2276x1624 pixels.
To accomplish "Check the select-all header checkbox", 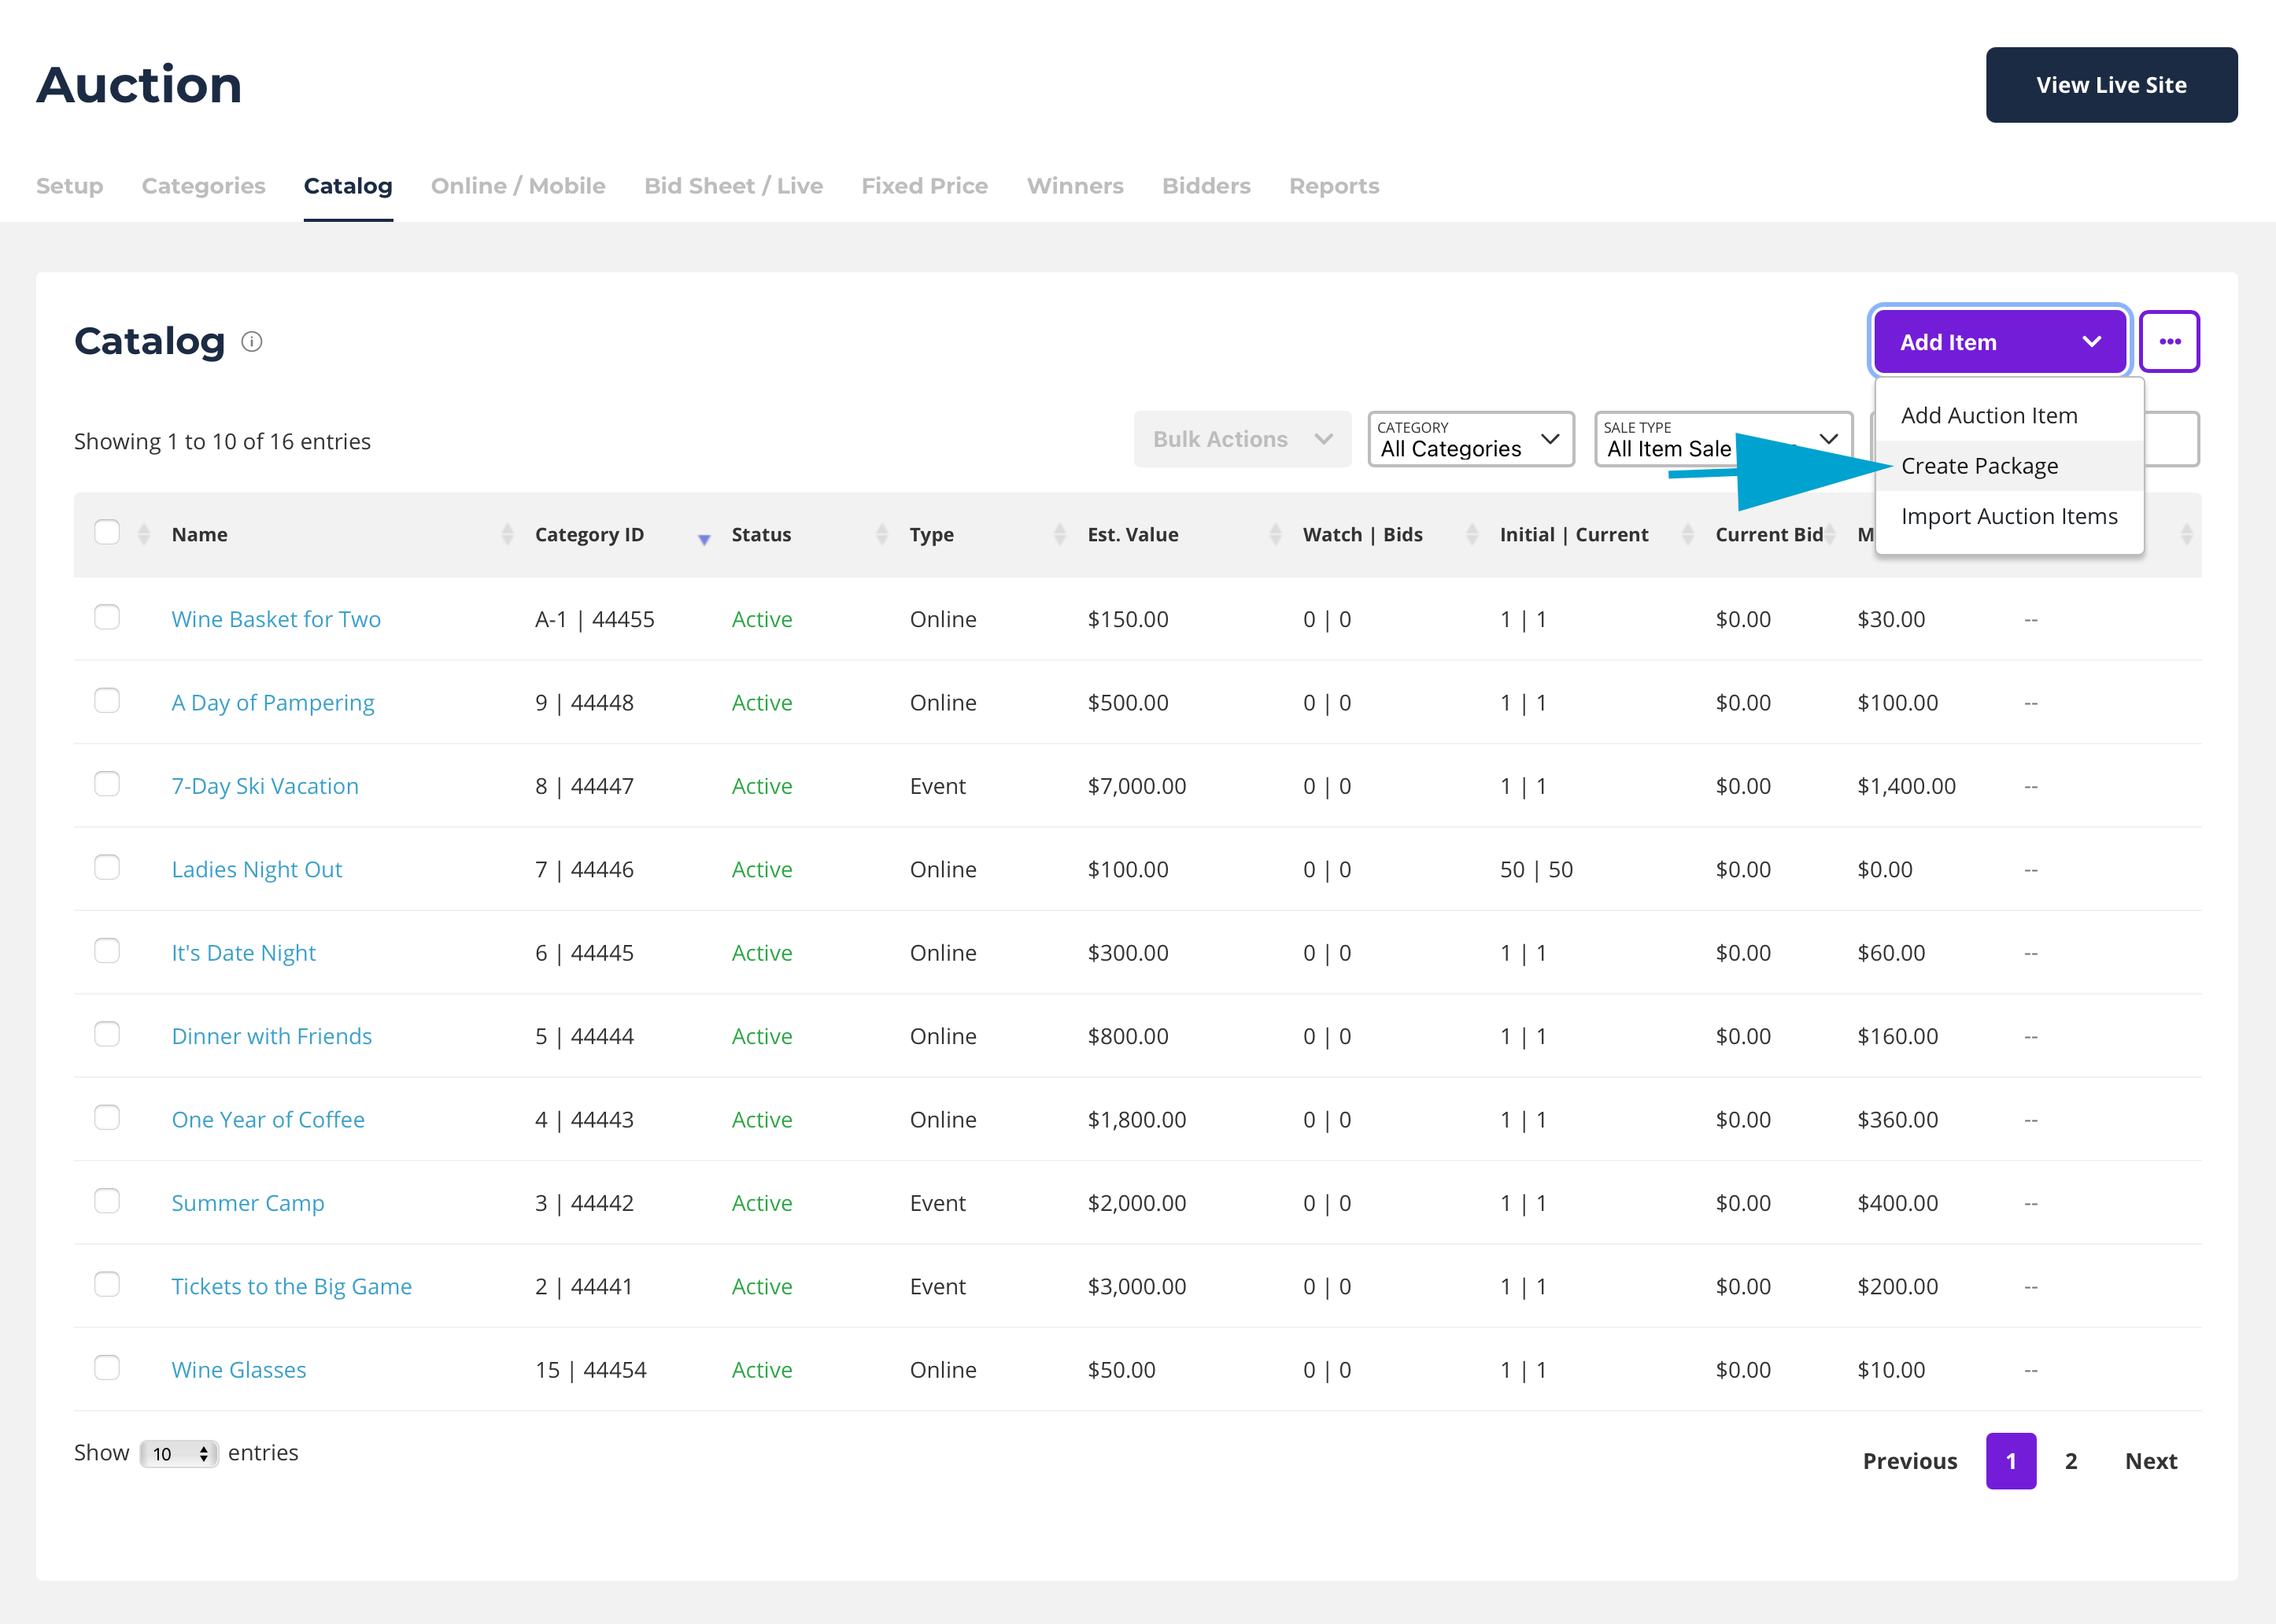I will (x=107, y=532).
